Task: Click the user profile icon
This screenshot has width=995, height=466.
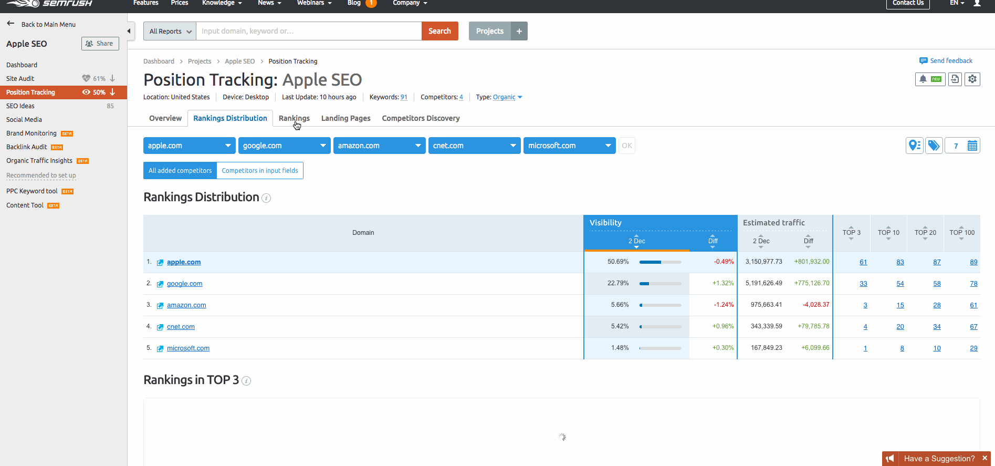Action: click(x=977, y=3)
